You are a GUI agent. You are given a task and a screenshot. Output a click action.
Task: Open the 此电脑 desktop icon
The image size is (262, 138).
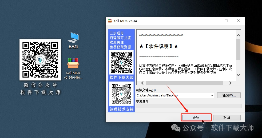click(x=73, y=40)
